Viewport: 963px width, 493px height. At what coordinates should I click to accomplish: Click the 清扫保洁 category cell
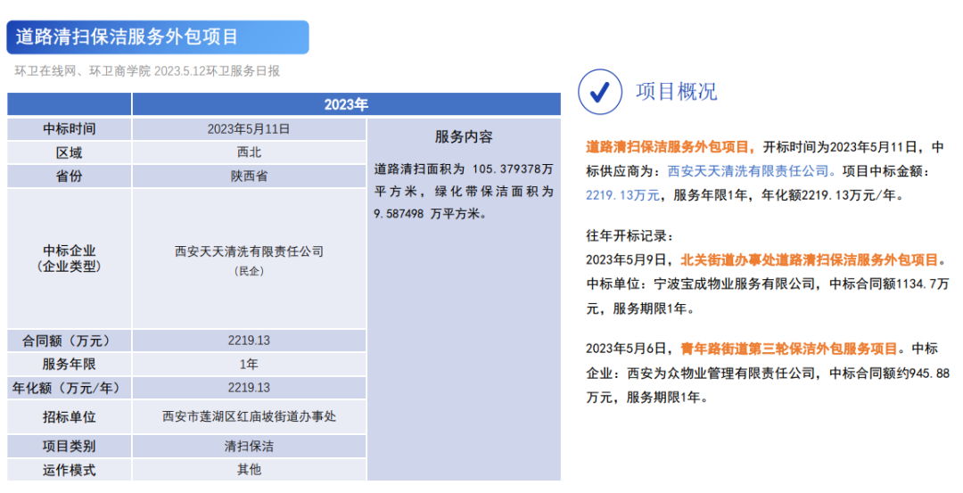249,447
